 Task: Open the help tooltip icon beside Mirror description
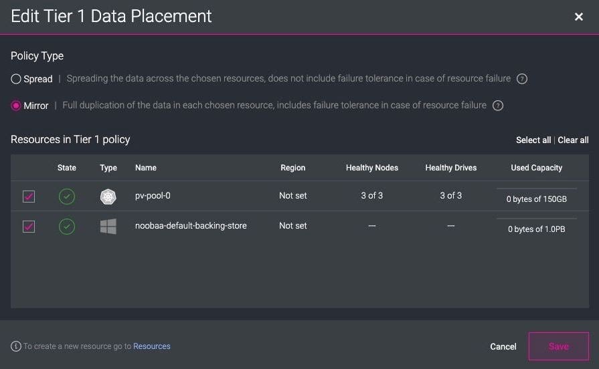498,106
